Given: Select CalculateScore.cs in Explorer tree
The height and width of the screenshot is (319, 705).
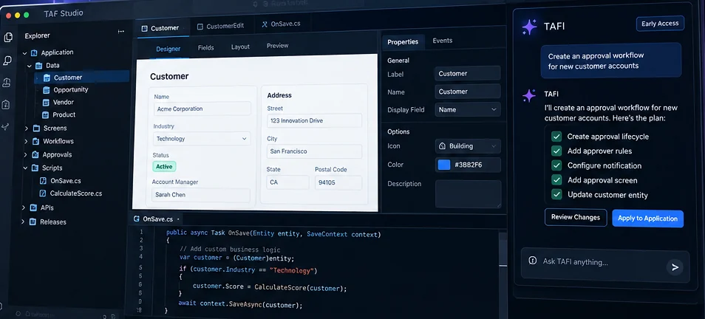Looking at the screenshot, I should point(75,193).
